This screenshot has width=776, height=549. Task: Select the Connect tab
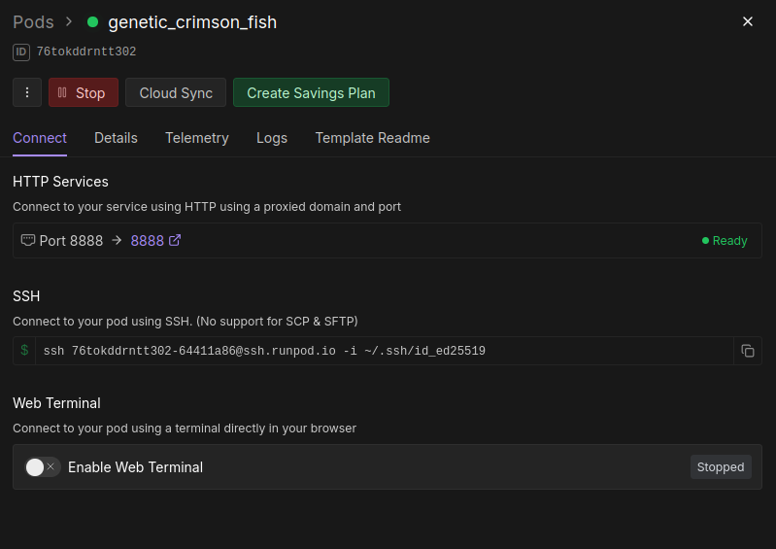(40, 138)
